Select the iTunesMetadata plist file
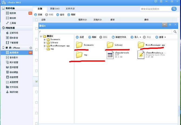The height and width of the screenshot is (125, 181). 141,55
